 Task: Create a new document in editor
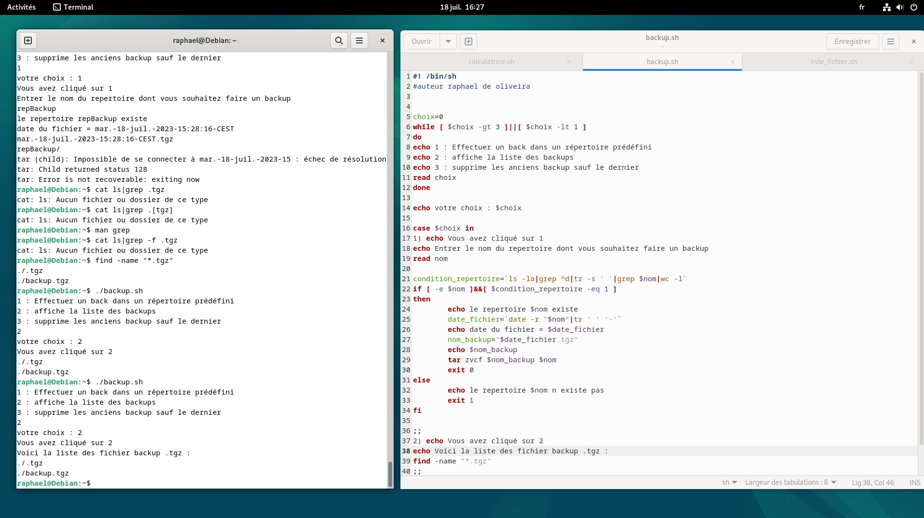point(469,41)
